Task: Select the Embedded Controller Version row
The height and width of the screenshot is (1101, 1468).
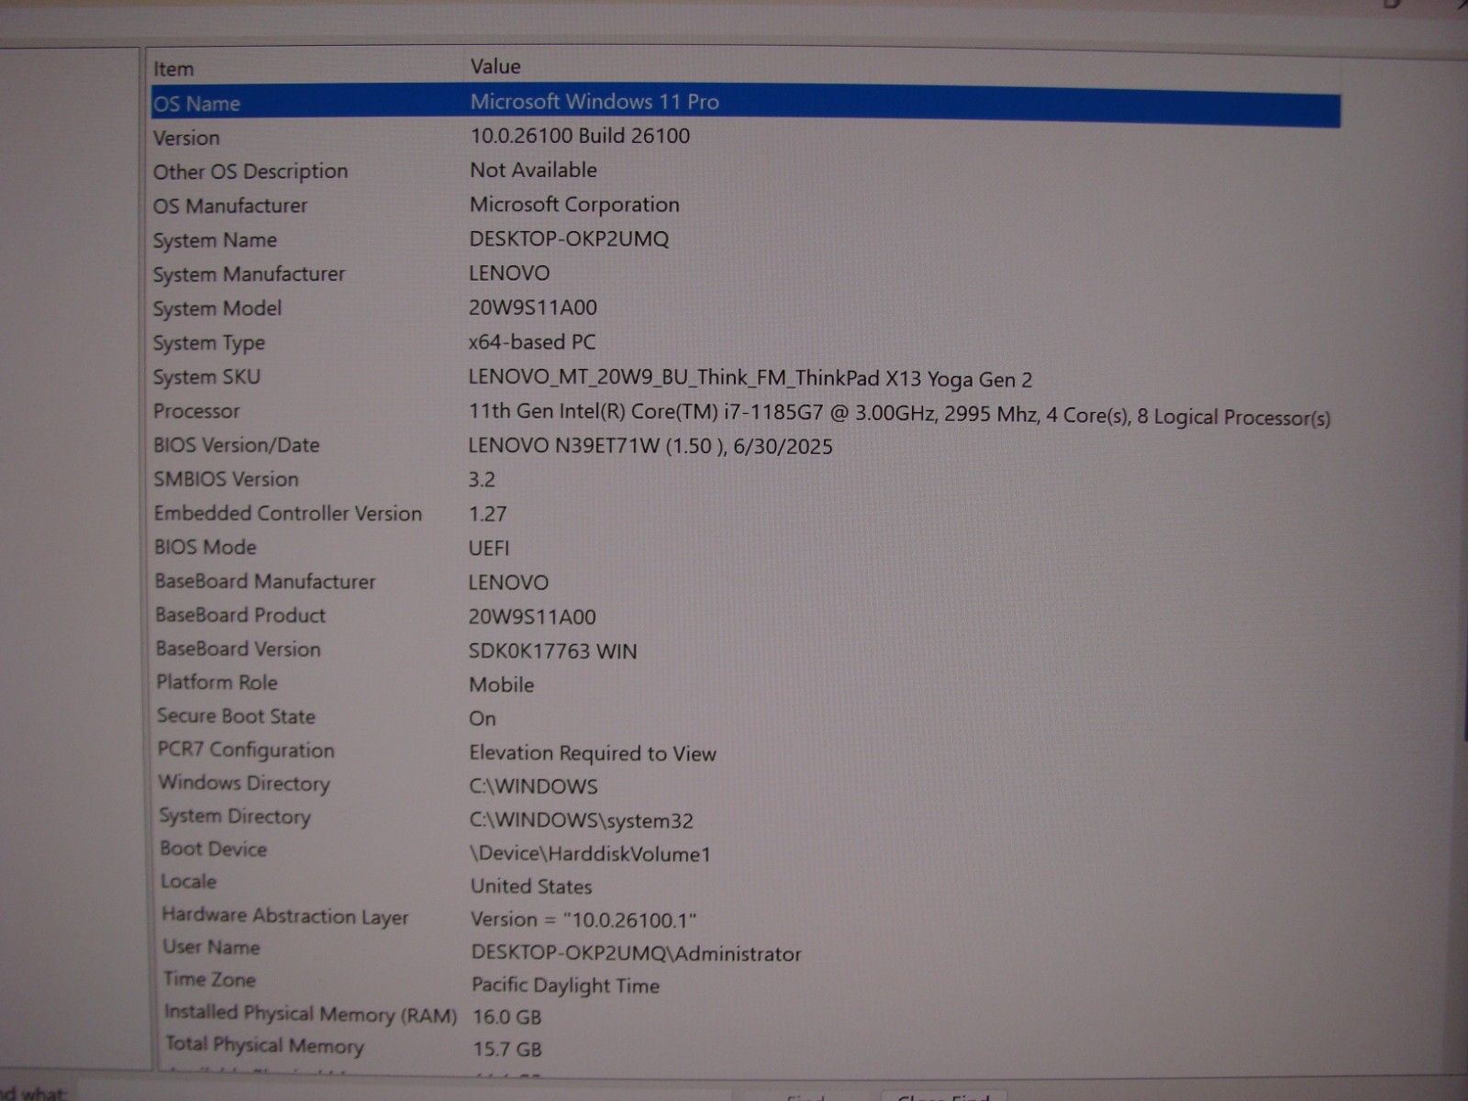Action: point(288,514)
